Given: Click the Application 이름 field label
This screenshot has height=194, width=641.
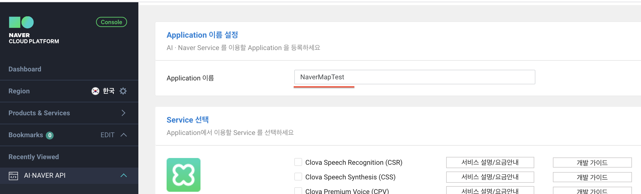Looking at the screenshot, I should click(190, 78).
